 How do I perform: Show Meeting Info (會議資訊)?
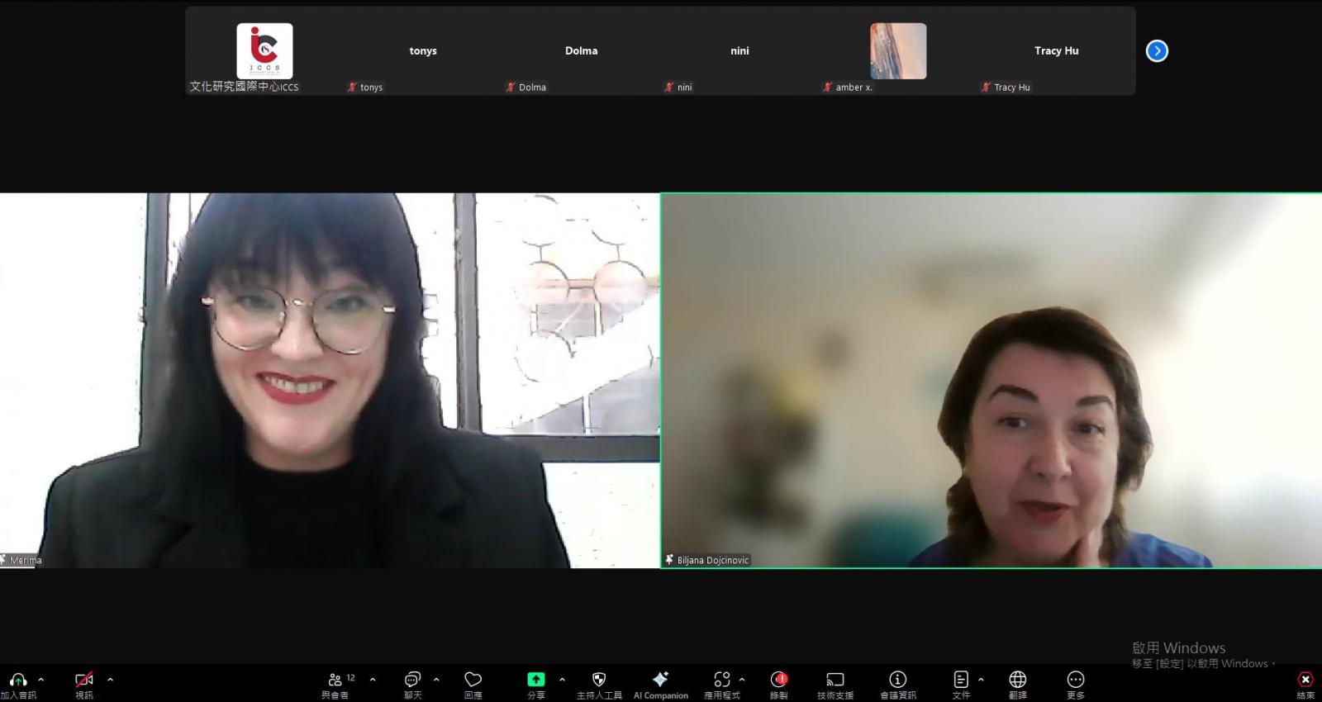coord(897,680)
